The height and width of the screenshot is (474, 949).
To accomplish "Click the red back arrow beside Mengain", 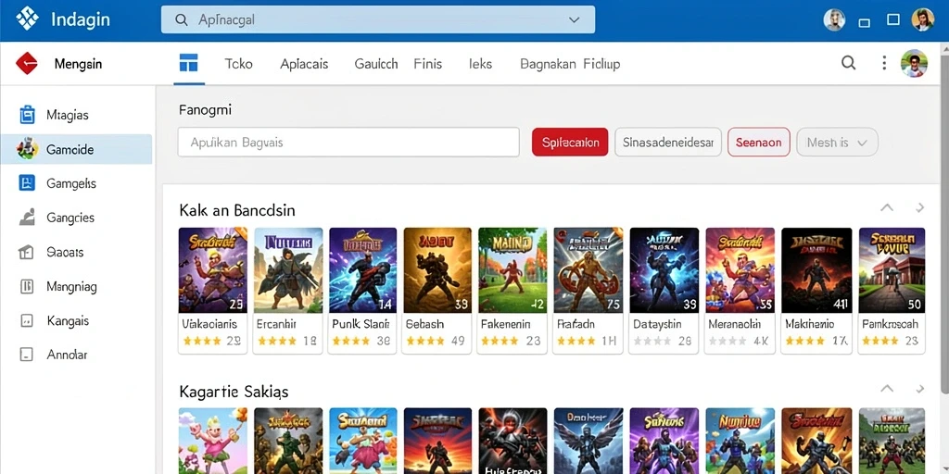I will point(27,64).
